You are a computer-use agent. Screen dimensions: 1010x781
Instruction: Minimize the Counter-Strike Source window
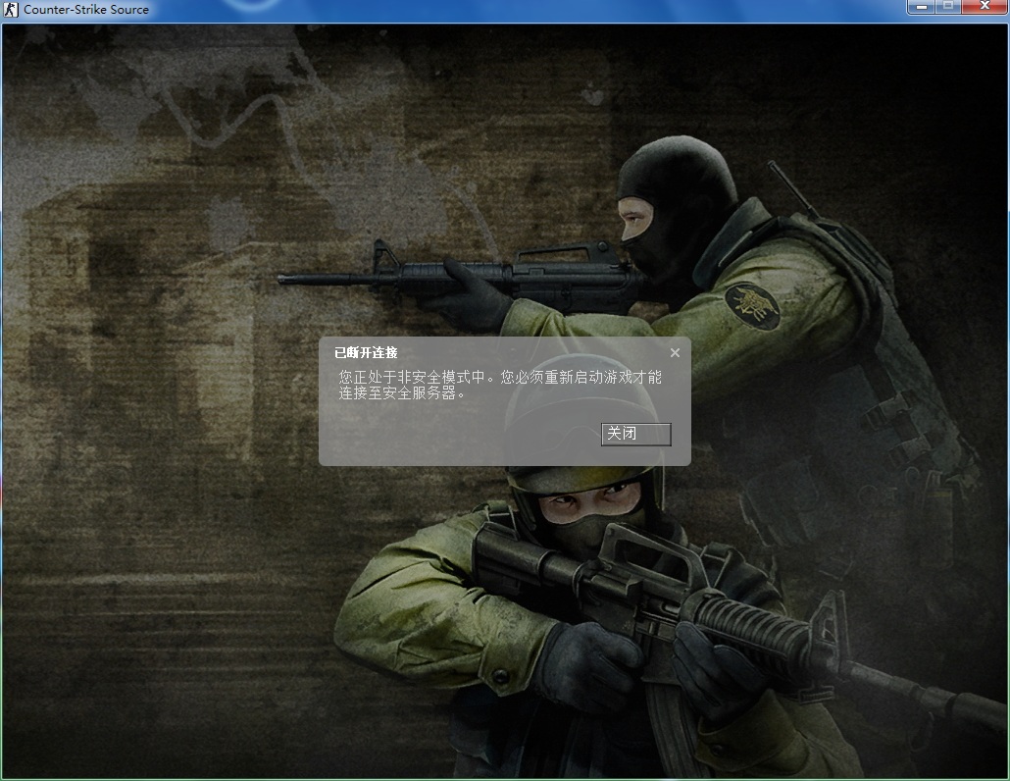pos(923,7)
